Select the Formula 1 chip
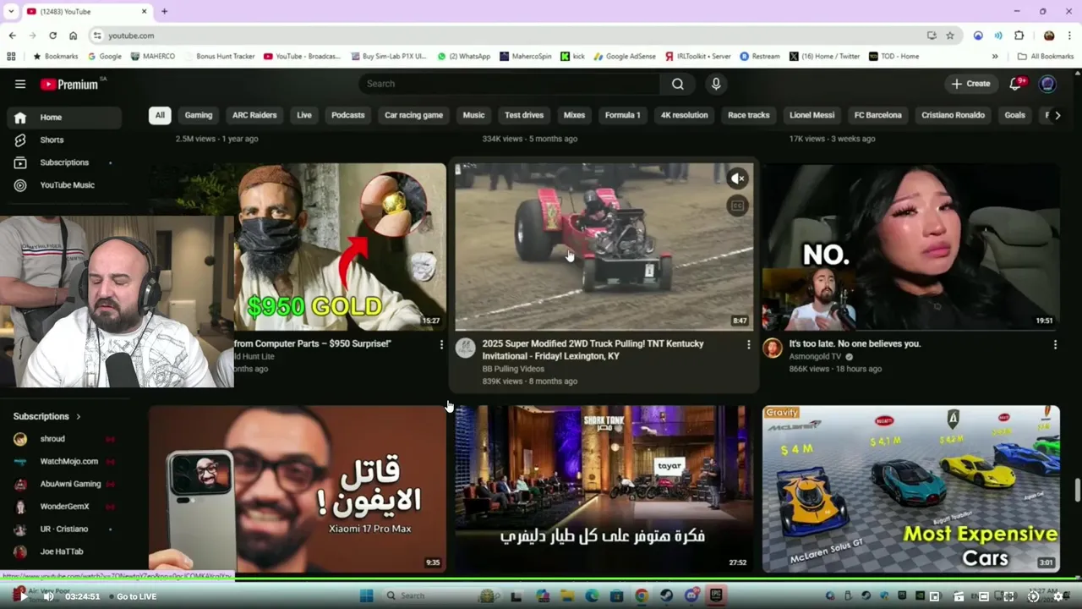 623,115
